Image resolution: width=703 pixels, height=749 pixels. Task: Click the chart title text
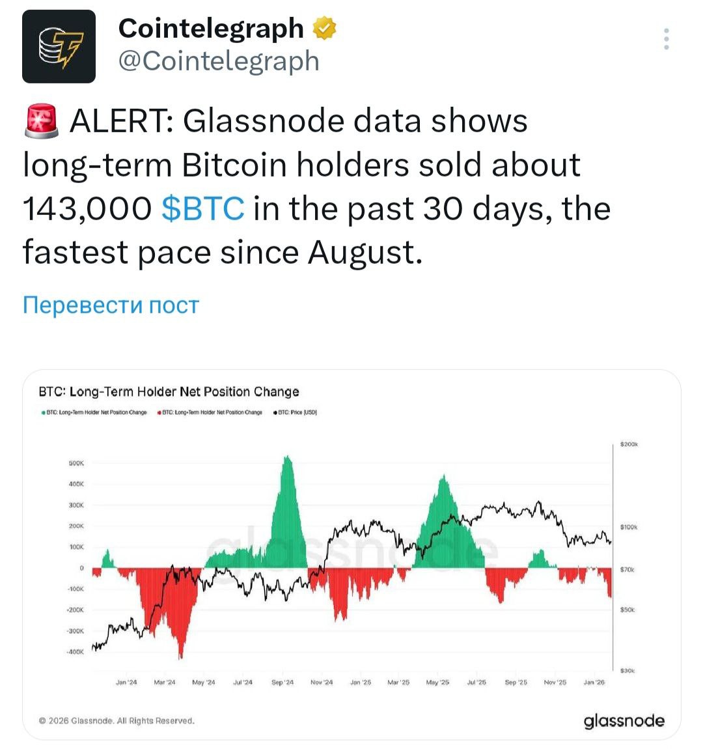[x=169, y=391]
